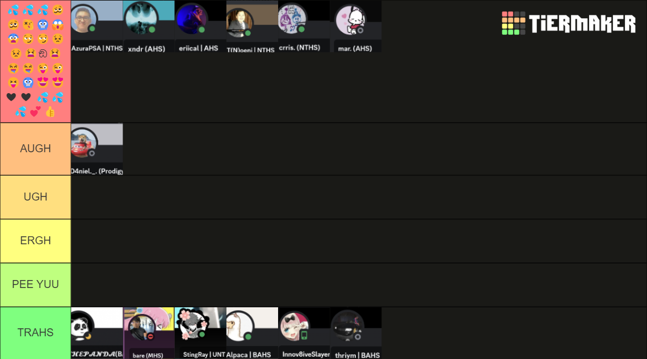Click the do-not-disturb status on bare (MHS)
647x359 pixels.
pyautogui.click(x=150, y=337)
